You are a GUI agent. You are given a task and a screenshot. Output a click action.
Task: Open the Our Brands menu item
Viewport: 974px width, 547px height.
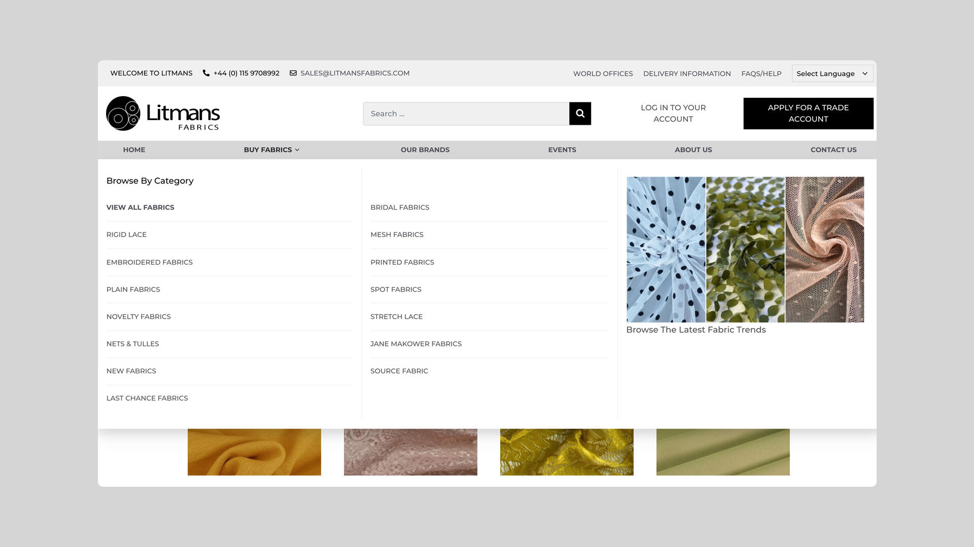(425, 150)
